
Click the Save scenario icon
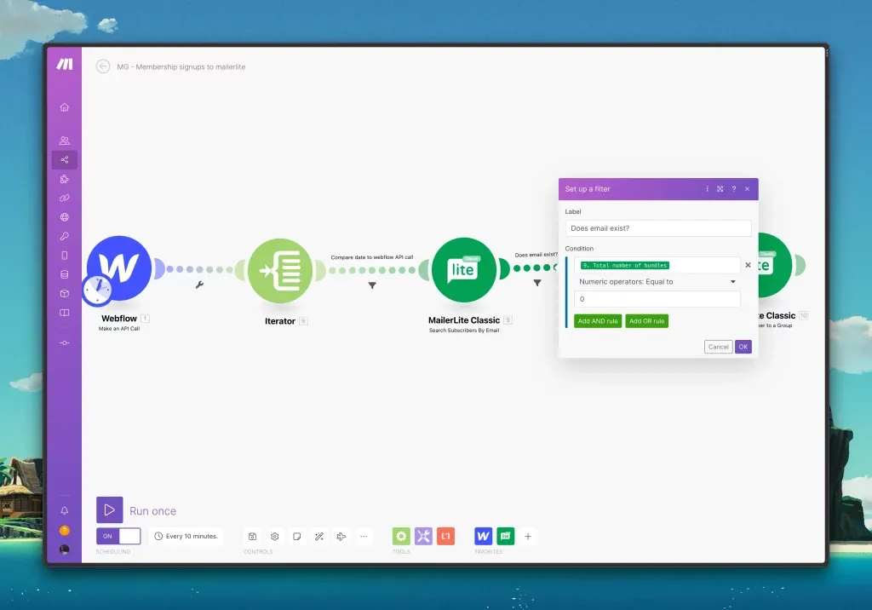click(x=252, y=537)
